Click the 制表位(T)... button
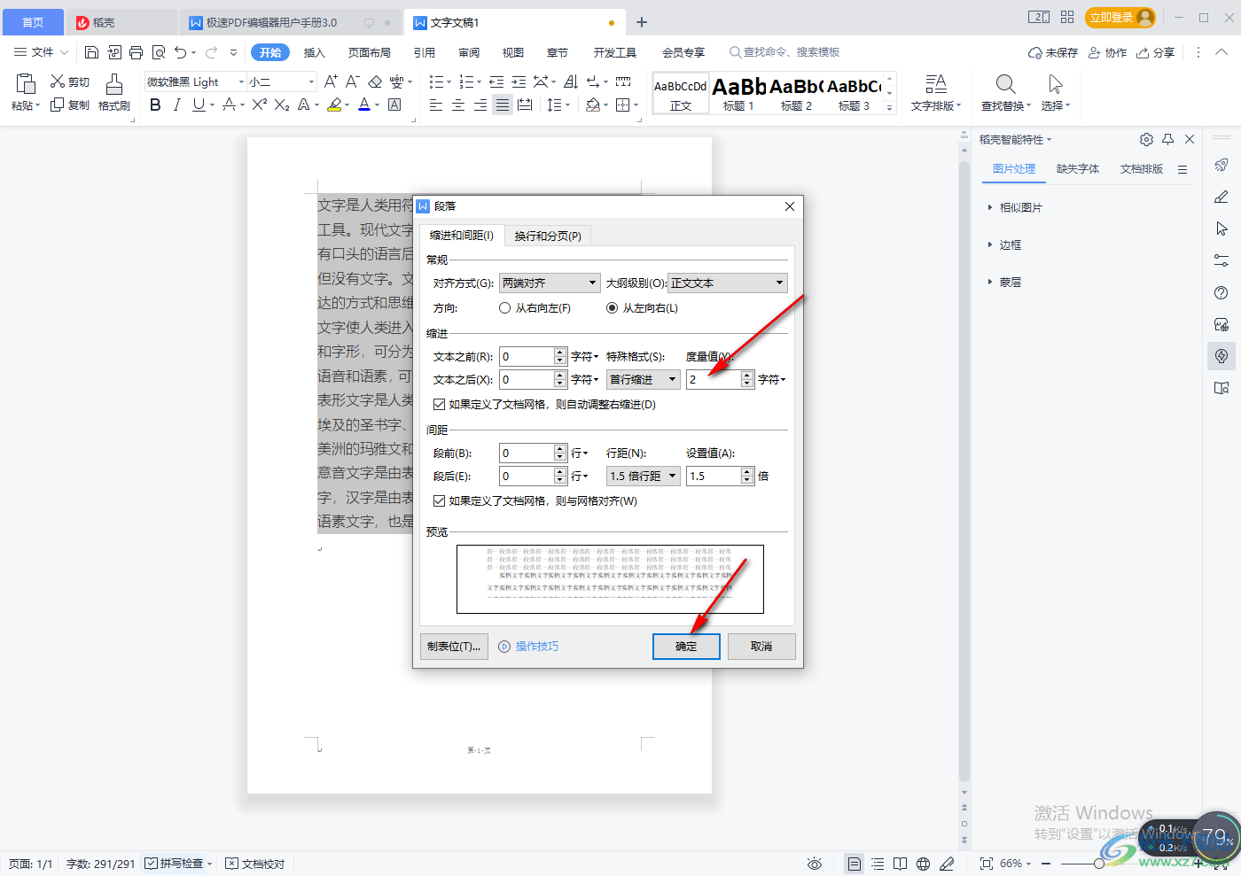 (454, 647)
